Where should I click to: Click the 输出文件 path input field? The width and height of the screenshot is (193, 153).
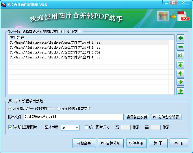[74, 117]
